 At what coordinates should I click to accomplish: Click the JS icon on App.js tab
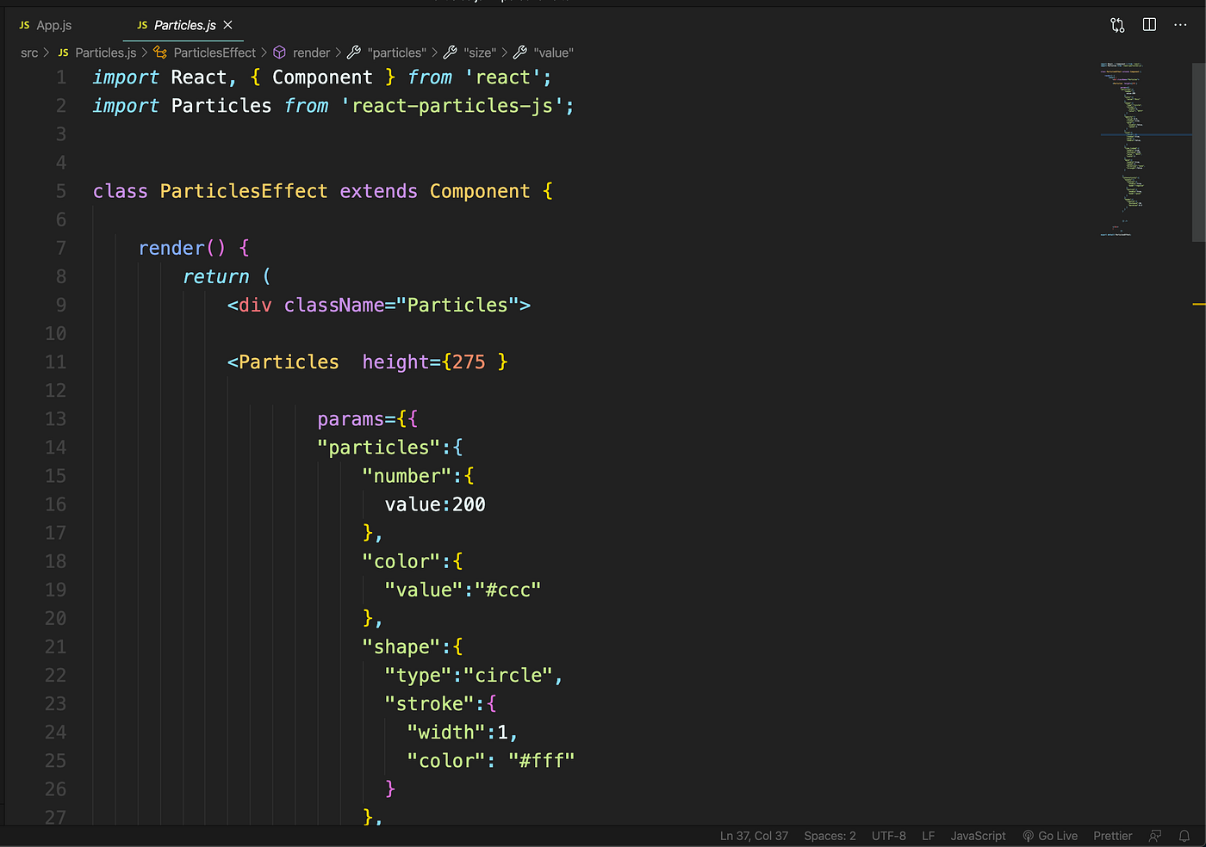[x=23, y=25]
